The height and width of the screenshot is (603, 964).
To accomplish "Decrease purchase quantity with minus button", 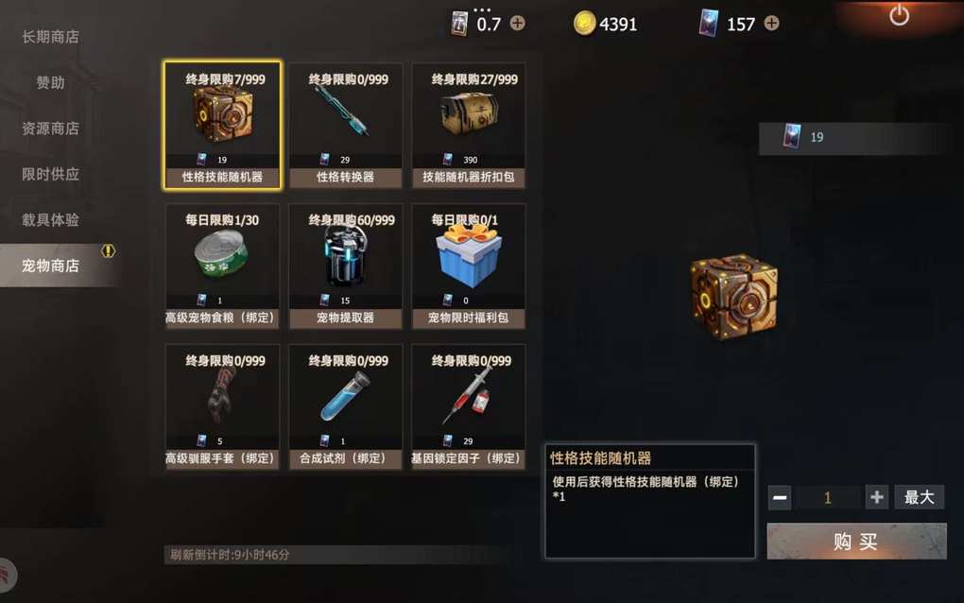I will 780,497.
